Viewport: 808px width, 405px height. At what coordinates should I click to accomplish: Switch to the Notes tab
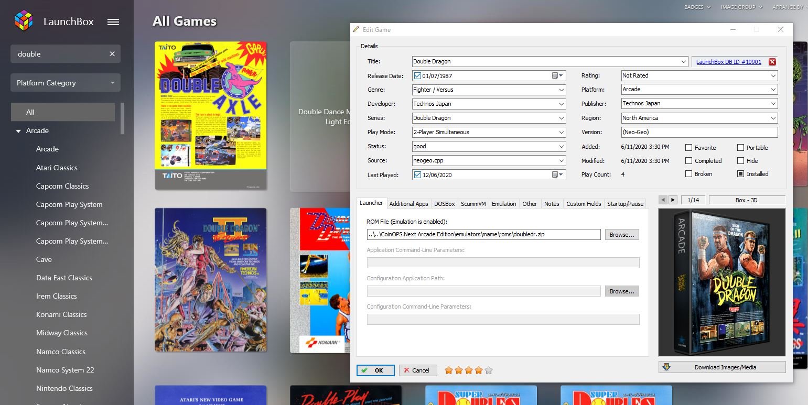(552, 204)
